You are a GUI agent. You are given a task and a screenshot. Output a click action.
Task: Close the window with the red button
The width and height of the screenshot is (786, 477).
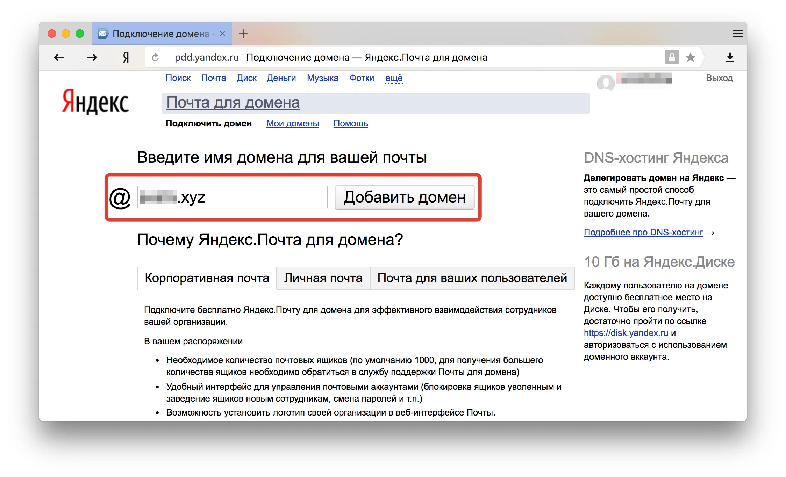(52, 34)
